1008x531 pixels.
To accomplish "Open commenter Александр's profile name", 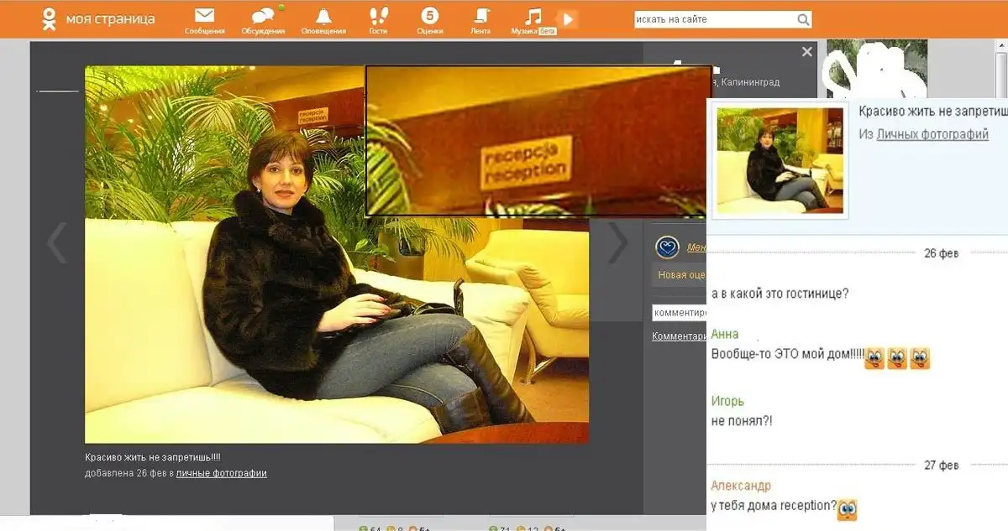I will [x=741, y=486].
